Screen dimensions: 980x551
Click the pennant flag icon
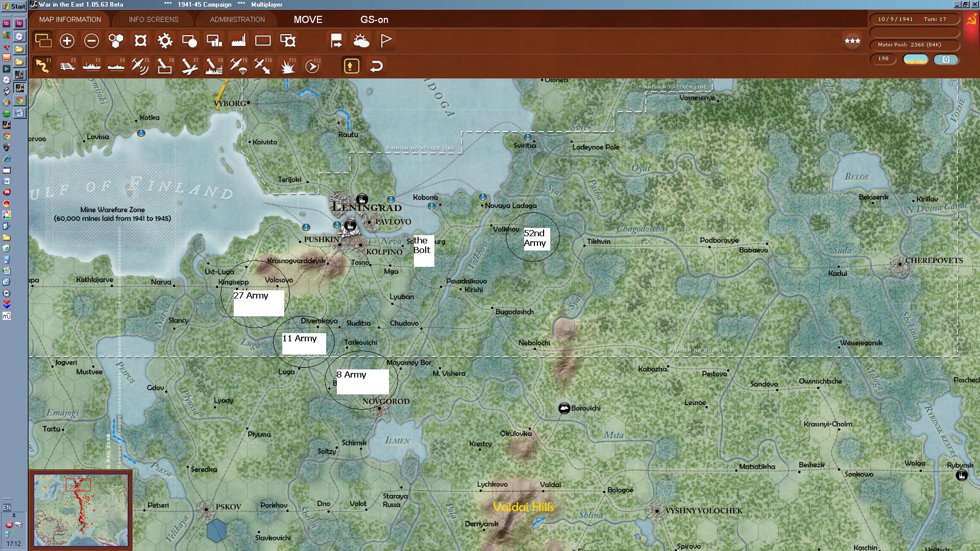(x=386, y=41)
